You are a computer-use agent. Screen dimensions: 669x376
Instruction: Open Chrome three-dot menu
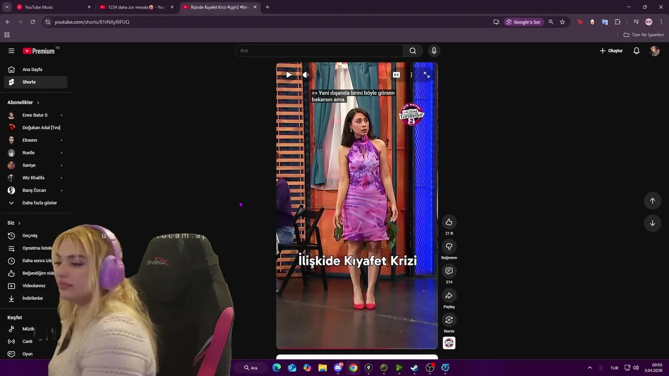[662, 22]
